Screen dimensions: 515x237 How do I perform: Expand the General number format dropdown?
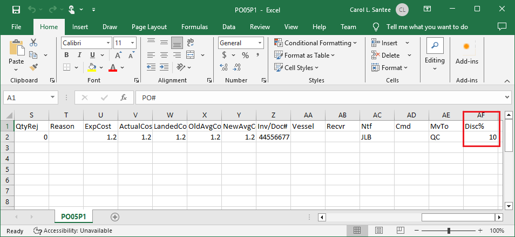260,43
